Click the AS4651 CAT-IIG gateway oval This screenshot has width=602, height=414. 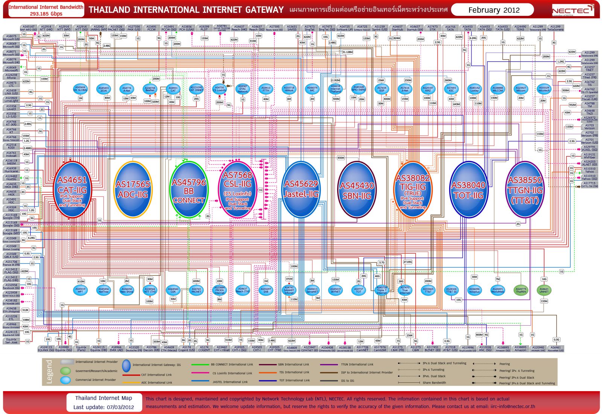click(x=72, y=190)
